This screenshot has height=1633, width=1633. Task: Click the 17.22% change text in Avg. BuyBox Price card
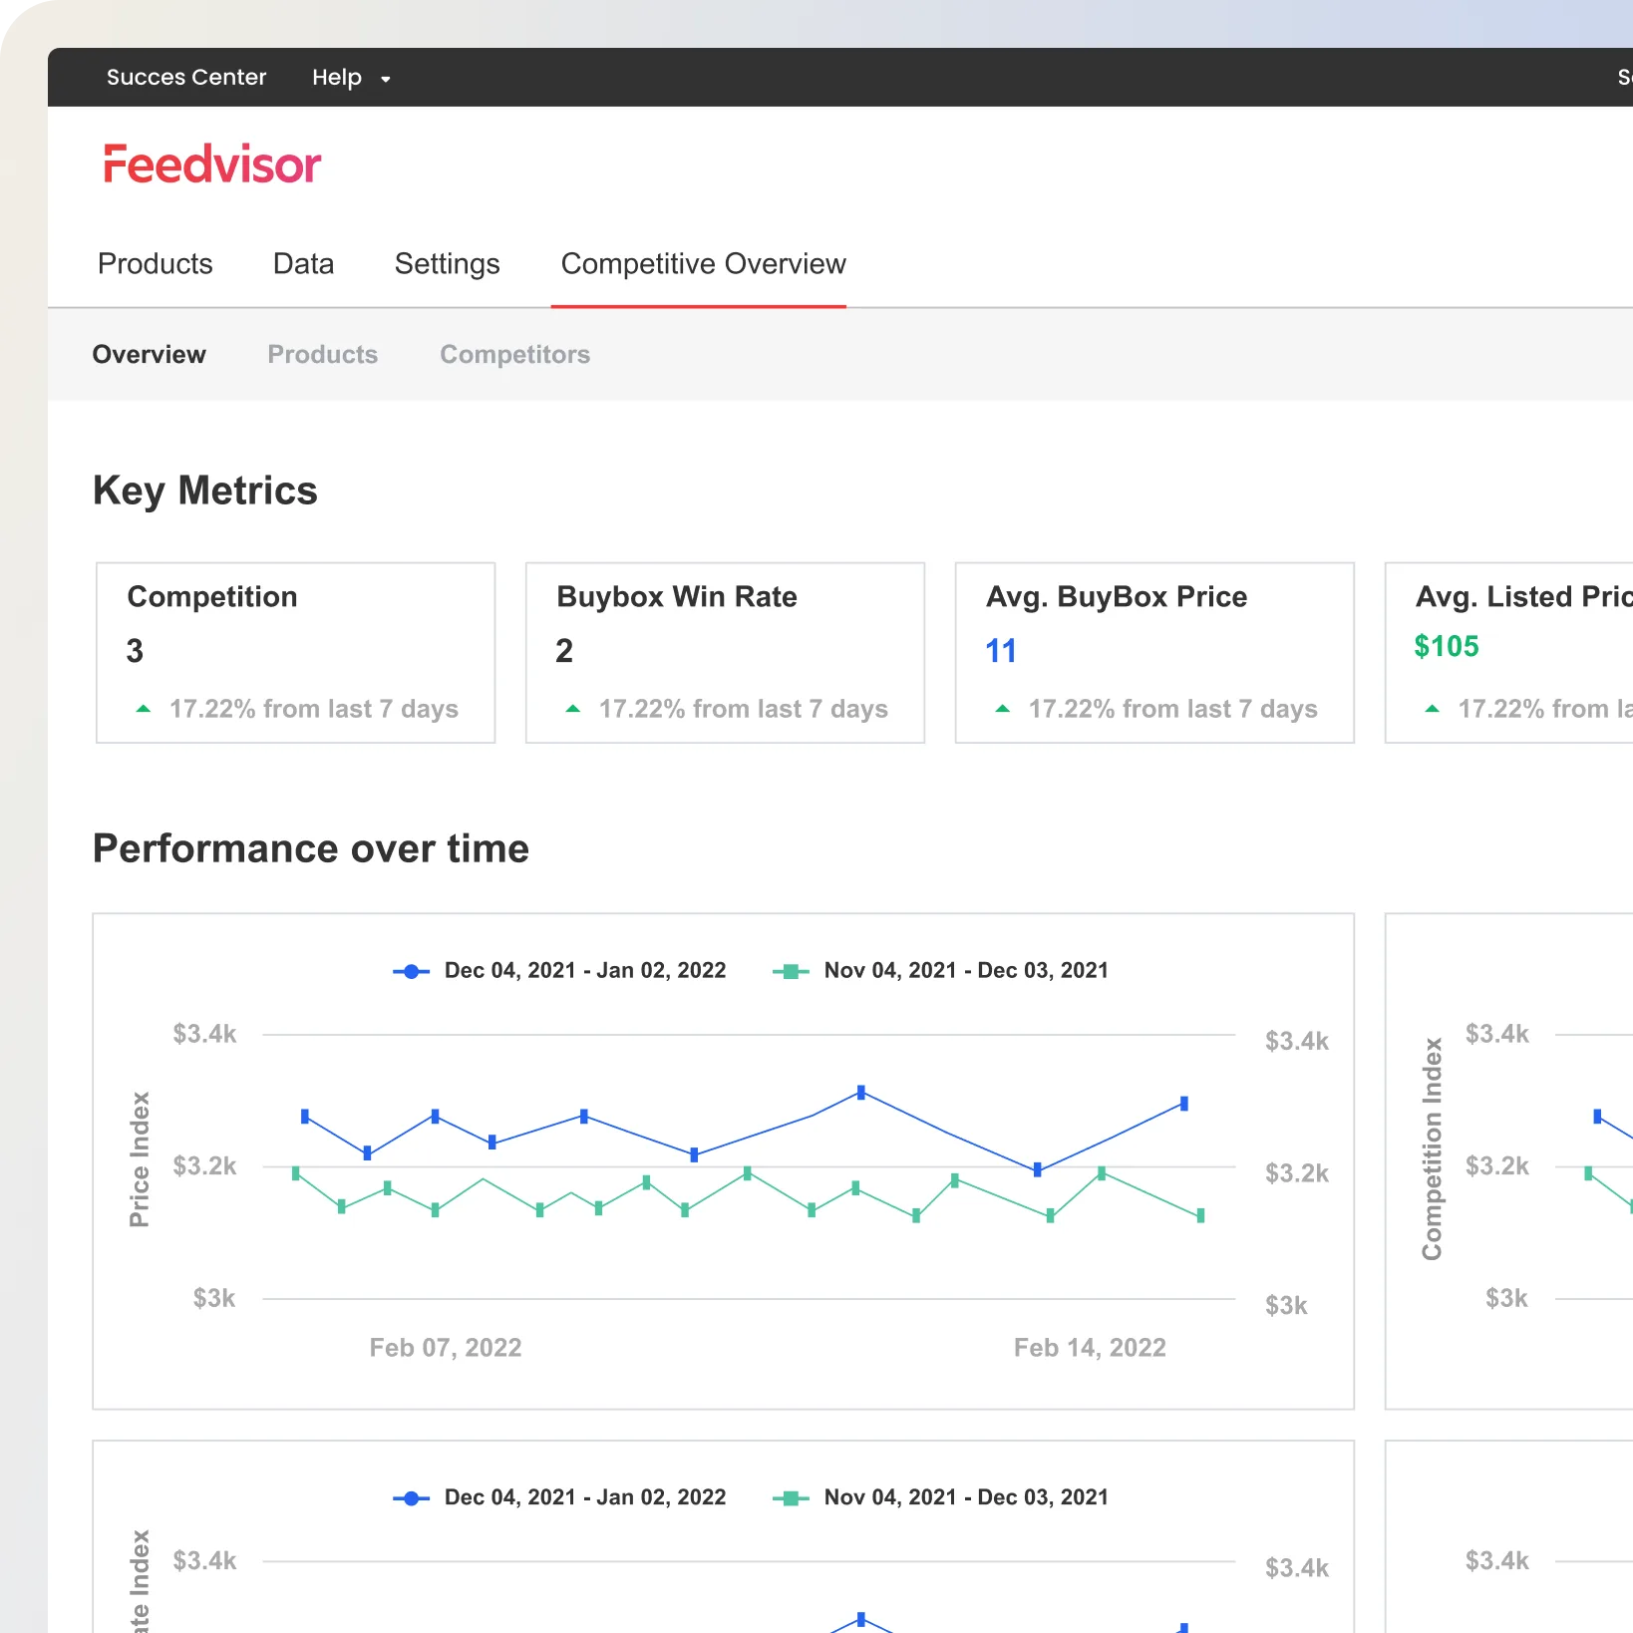pyautogui.click(x=1173, y=709)
